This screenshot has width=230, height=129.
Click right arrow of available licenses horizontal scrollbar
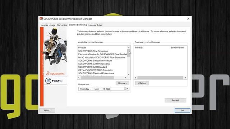tap(125, 78)
